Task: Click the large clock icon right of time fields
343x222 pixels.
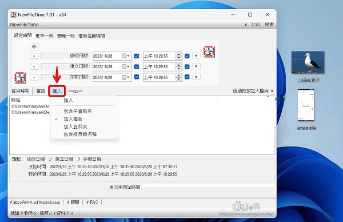Action: [209, 51]
